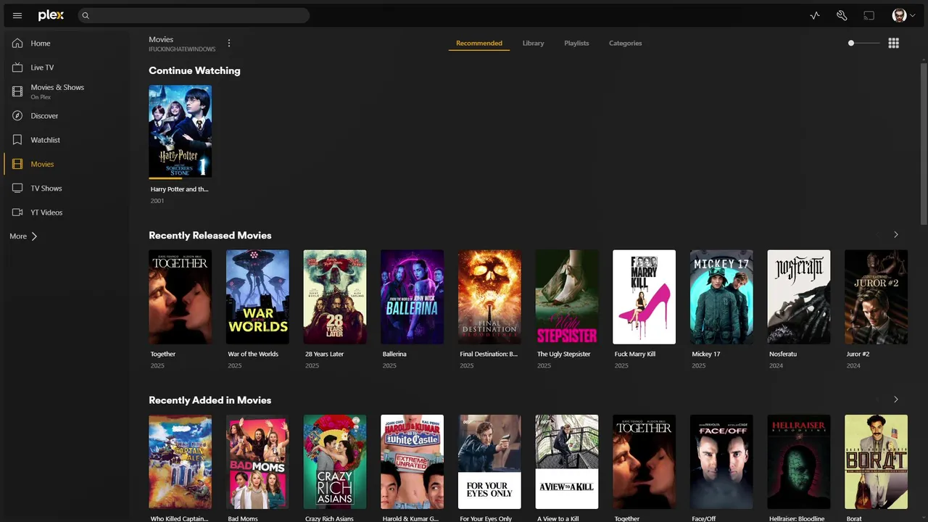The image size is (928, 522).
Task: Click the 'Ballerina' title text
Action: click(394, 355)
